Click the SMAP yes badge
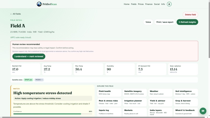Image resolution: width=210 pixels, height=118 pixels. [28, 80]
